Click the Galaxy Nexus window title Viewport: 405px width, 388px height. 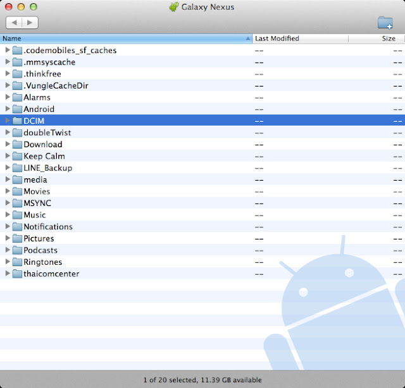tap(208, 7)
